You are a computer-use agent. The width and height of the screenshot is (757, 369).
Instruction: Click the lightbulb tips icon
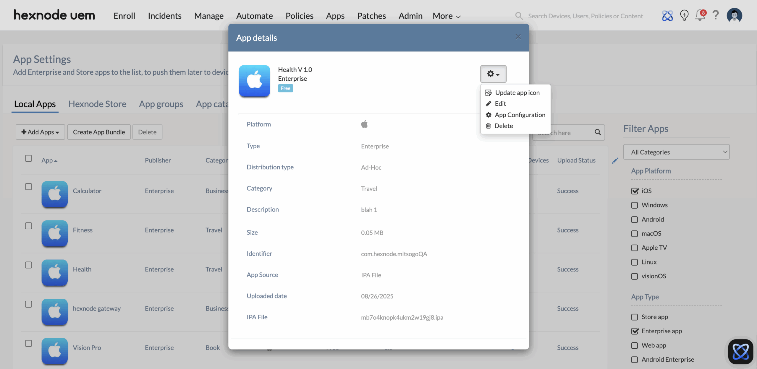684,15
